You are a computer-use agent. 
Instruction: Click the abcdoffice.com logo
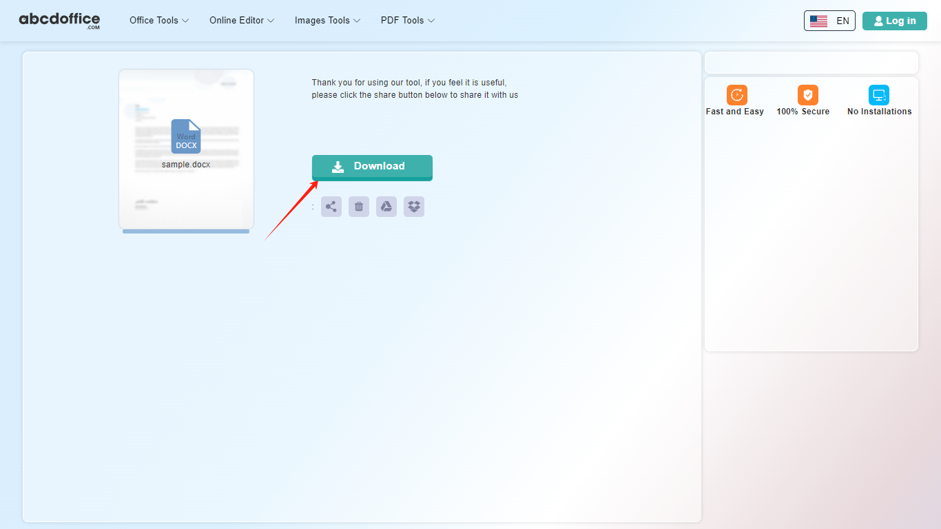pyautogui.click(x=59, y=20)
